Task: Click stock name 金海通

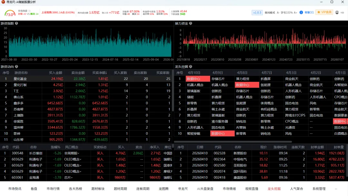Action: coord(34,178)
